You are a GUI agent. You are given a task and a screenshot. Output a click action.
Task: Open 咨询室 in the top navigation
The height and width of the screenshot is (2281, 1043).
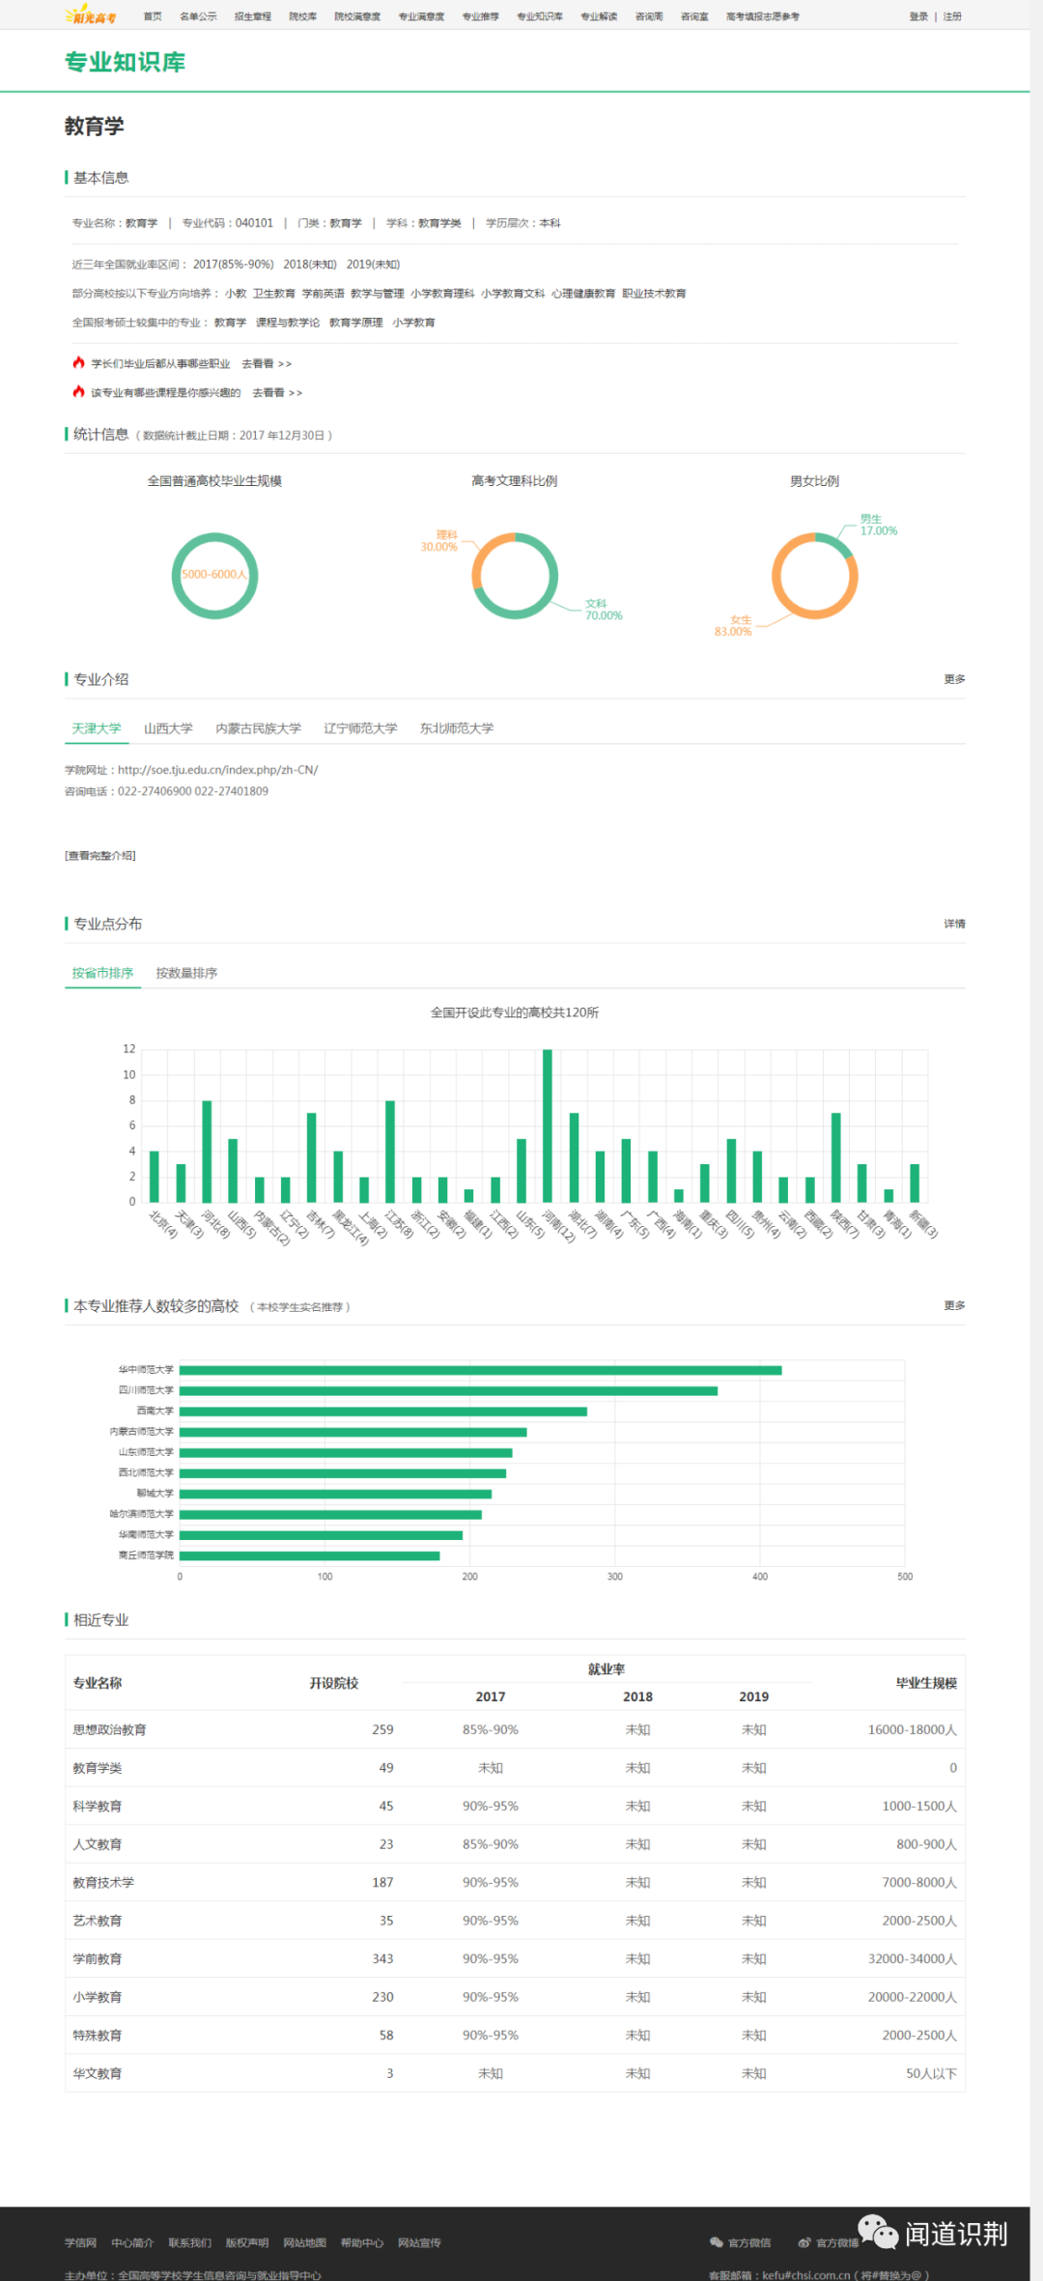pyautogui.click(x=694, y=16)
